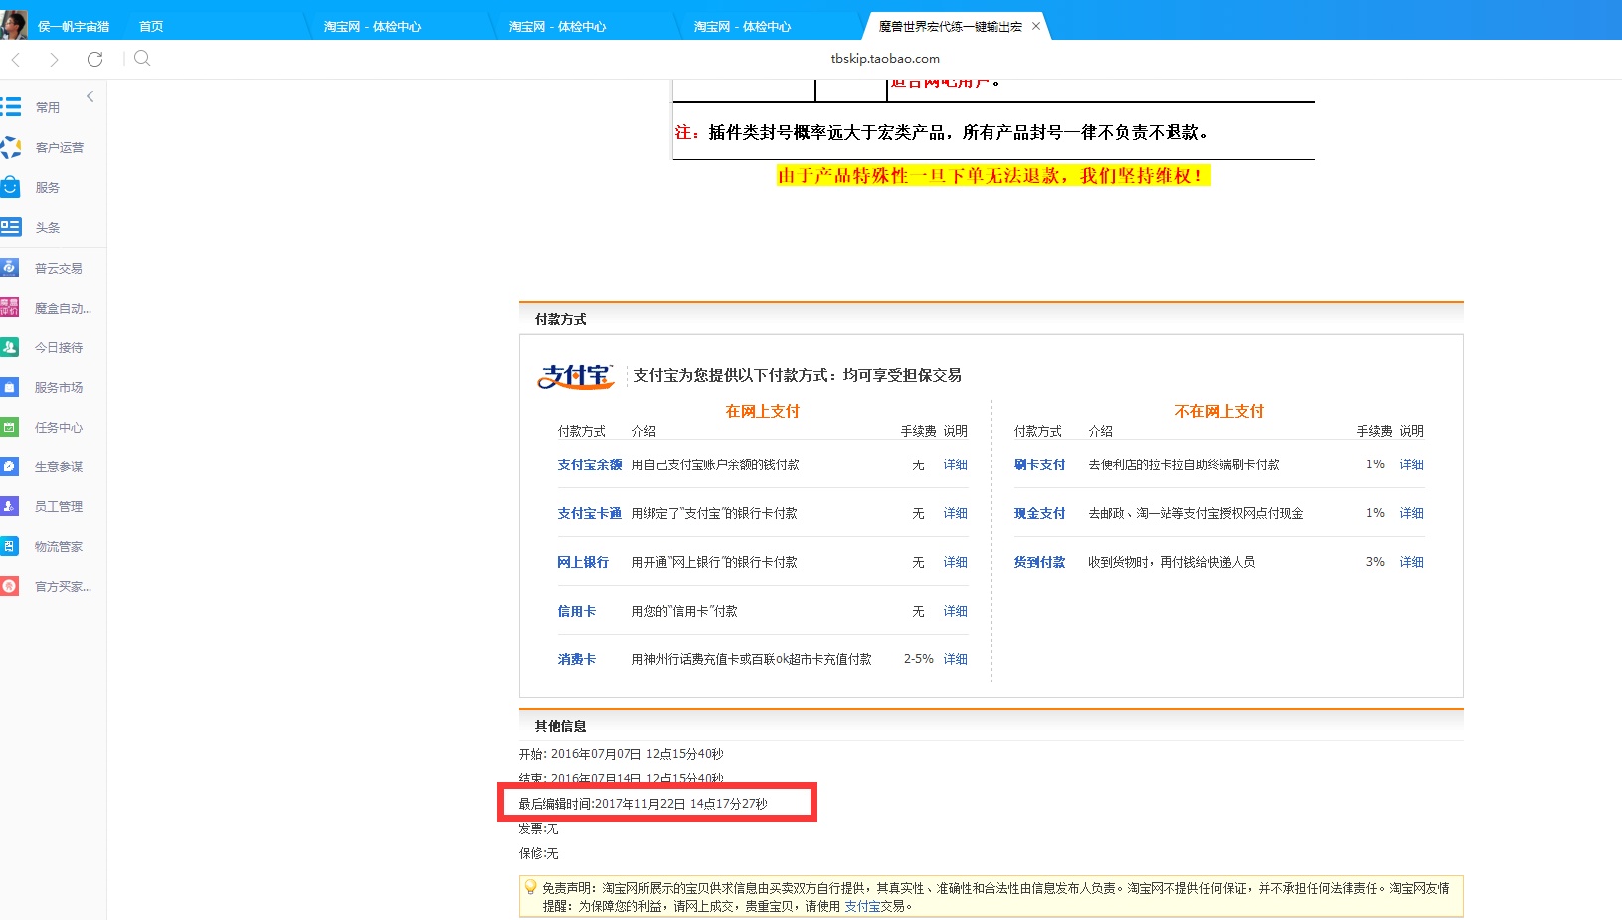
Task: Open the 支付宝卡通 payment link
Action: (x=589, y=513)
